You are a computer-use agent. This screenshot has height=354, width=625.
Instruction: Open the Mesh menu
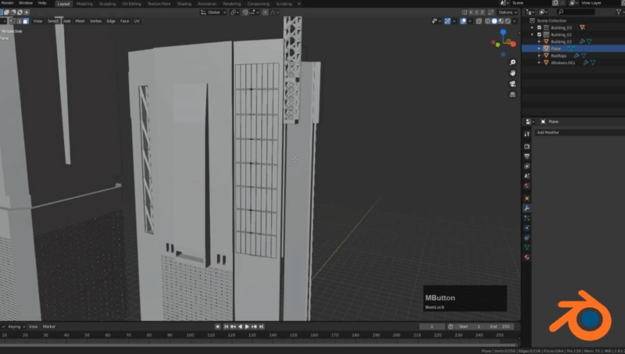(79, 21)
